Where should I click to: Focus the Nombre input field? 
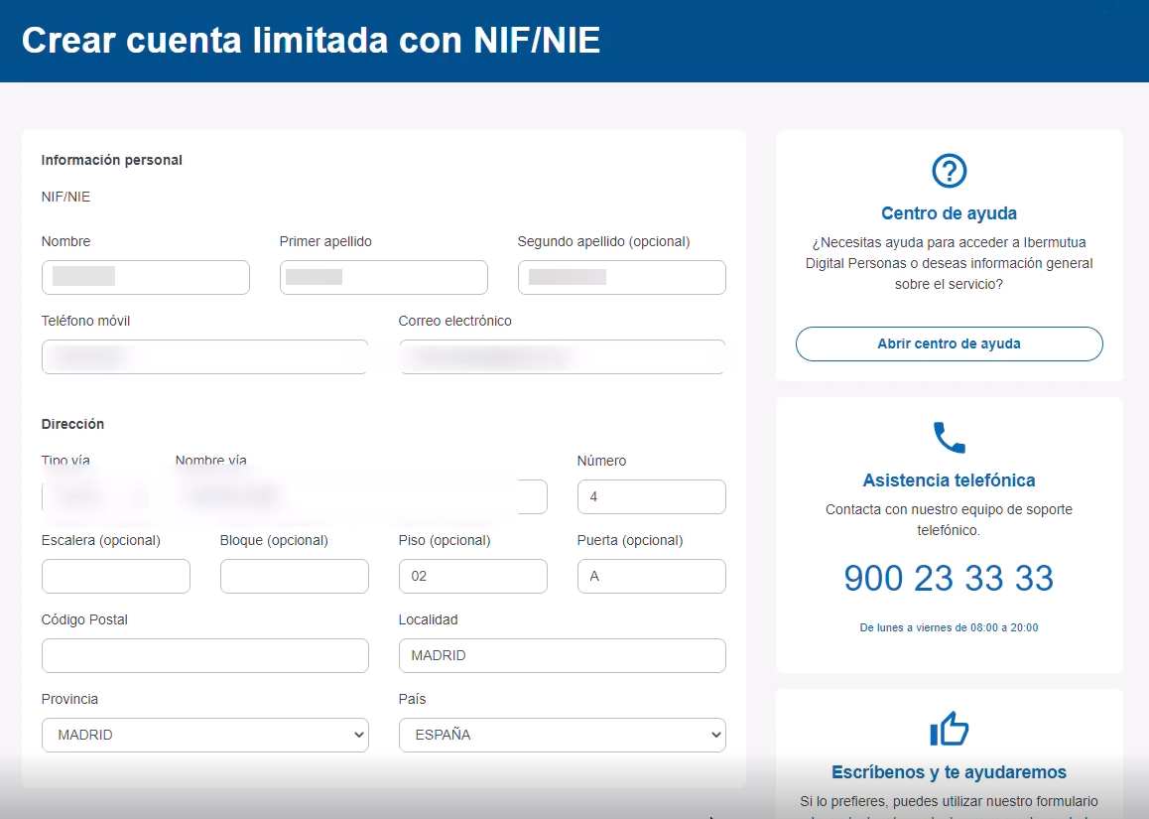(145, 278)
